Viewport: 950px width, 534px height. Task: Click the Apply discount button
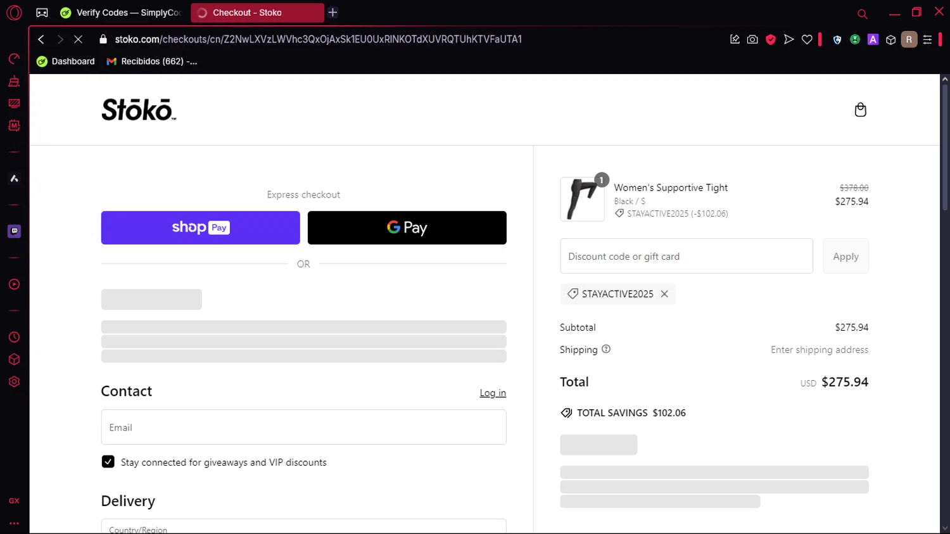[845, 256]
